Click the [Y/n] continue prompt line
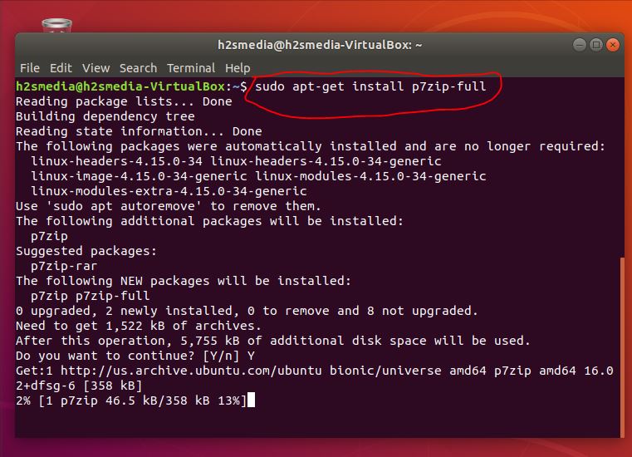The width and height of the screenshot is (632, 457). (135, 356)
